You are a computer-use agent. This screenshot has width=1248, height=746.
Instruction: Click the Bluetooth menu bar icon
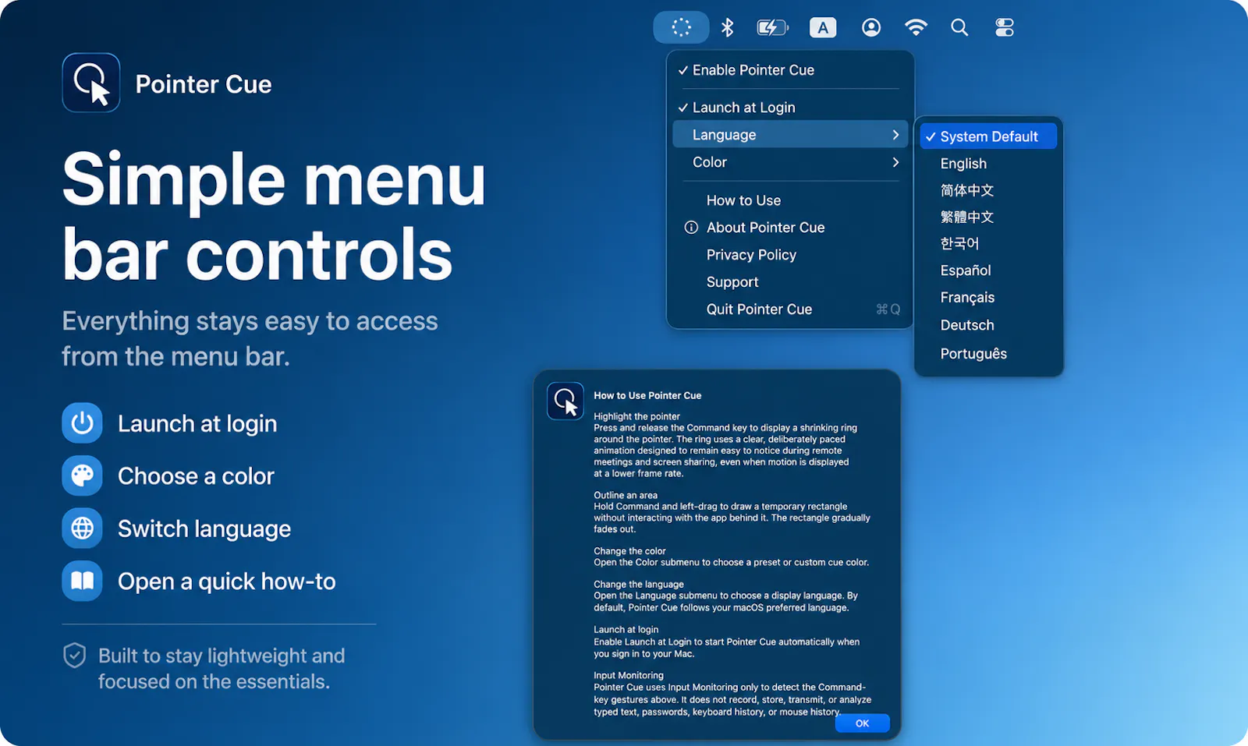[727, 27]
